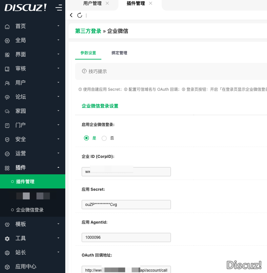
Task: Expand the 家园 menu arrow
Action: pos(58,111)
